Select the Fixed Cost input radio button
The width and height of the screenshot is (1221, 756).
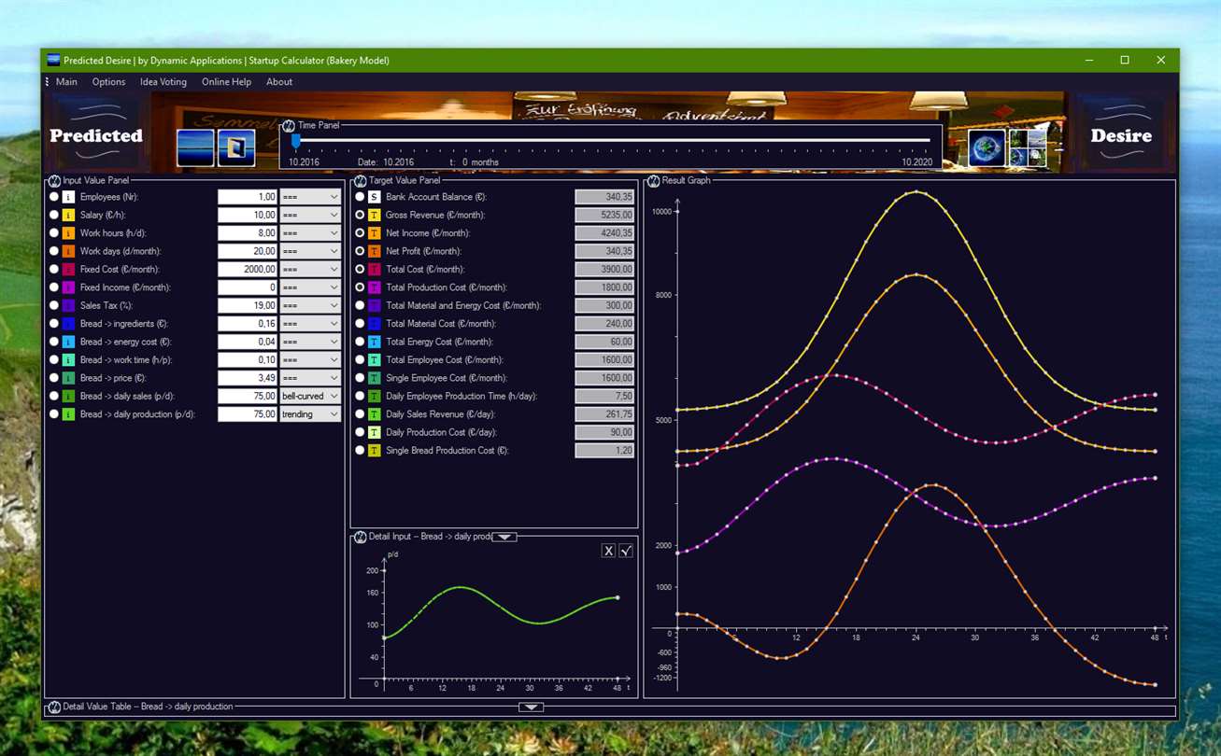point(54,270)
